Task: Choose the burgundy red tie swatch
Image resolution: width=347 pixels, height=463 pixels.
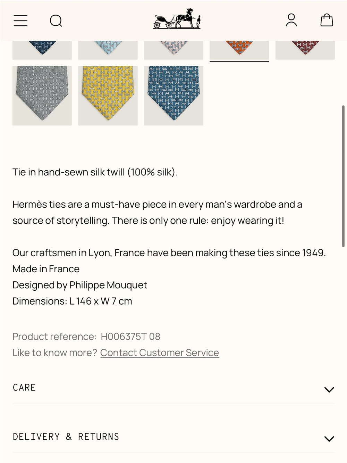Action: [x=305, y=50]
